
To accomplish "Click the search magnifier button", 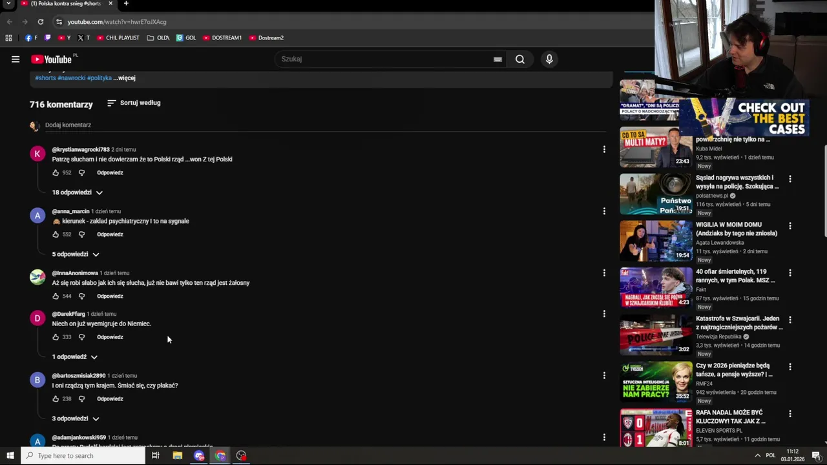I will tap(520, 59).
